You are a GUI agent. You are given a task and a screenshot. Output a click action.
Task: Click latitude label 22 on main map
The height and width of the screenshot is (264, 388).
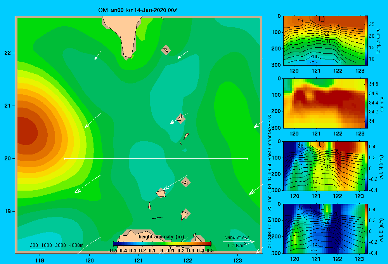tap(8, 53)
